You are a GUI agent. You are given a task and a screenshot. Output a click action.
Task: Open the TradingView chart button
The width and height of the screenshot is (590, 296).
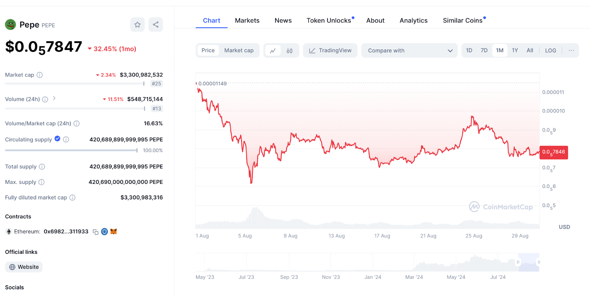point(330,50)
